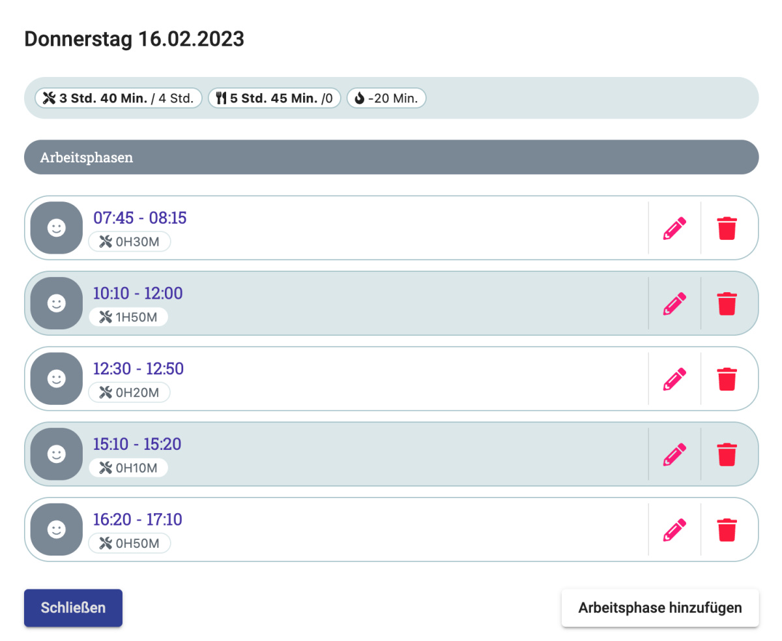The width and height of the screenshot is (782, 641).
Task: Click the -20 Min. flame chip
Action: (x=386, y=98)
